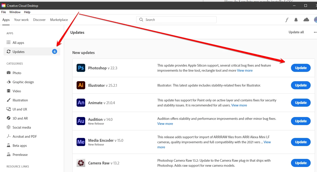This screenshot has height=172, width=317.
Task: Click the Media Encoder v 15.0 name
Action: pyautogui.click(x=106, y=140)
